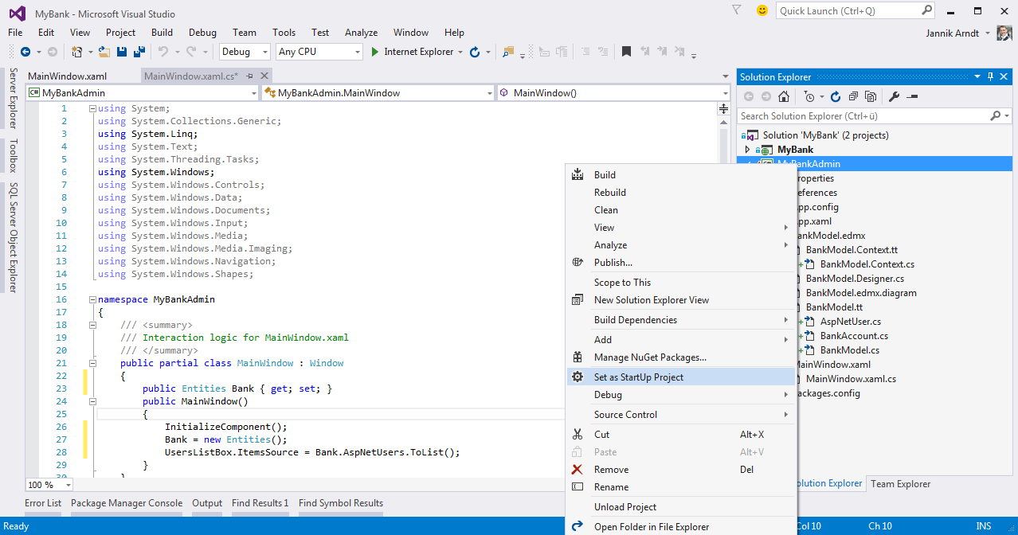Open the Internet Explorer browser dropdown arrow
Image resolution: width=1018 pixels, height=535 pixels.
[460, 52]
